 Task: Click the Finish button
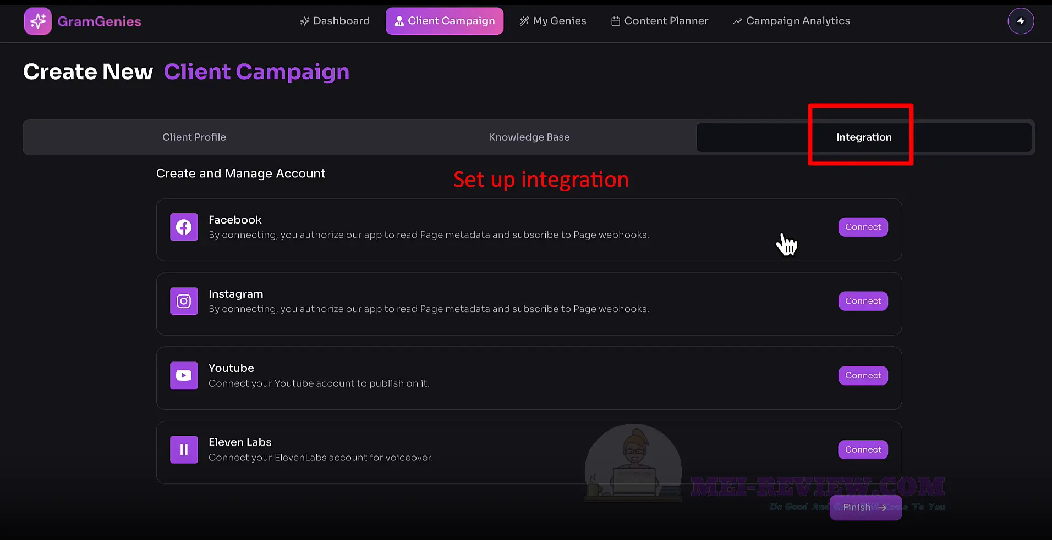(865, 507)
